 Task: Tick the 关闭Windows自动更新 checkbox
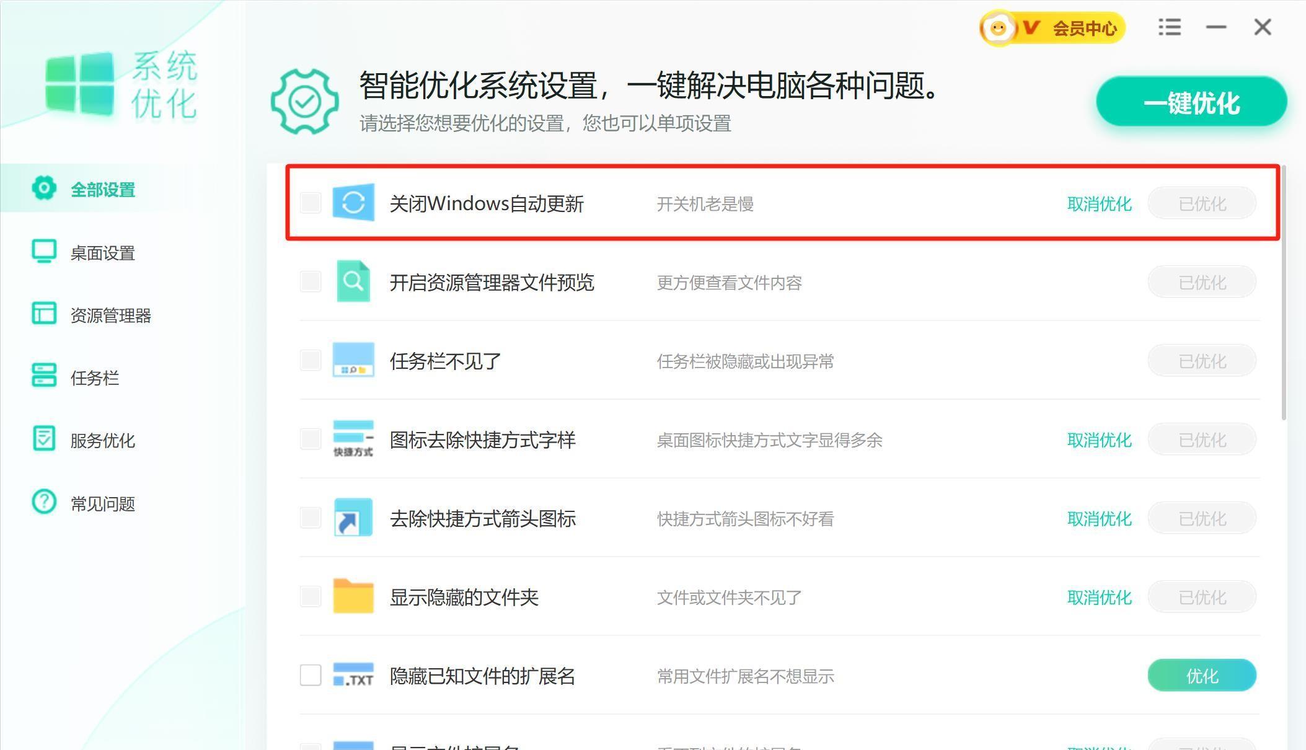[311, 203]
